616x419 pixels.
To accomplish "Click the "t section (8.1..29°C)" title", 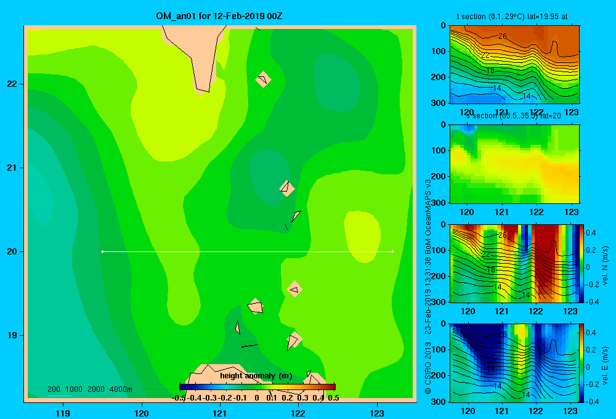I will coord(512,17).
